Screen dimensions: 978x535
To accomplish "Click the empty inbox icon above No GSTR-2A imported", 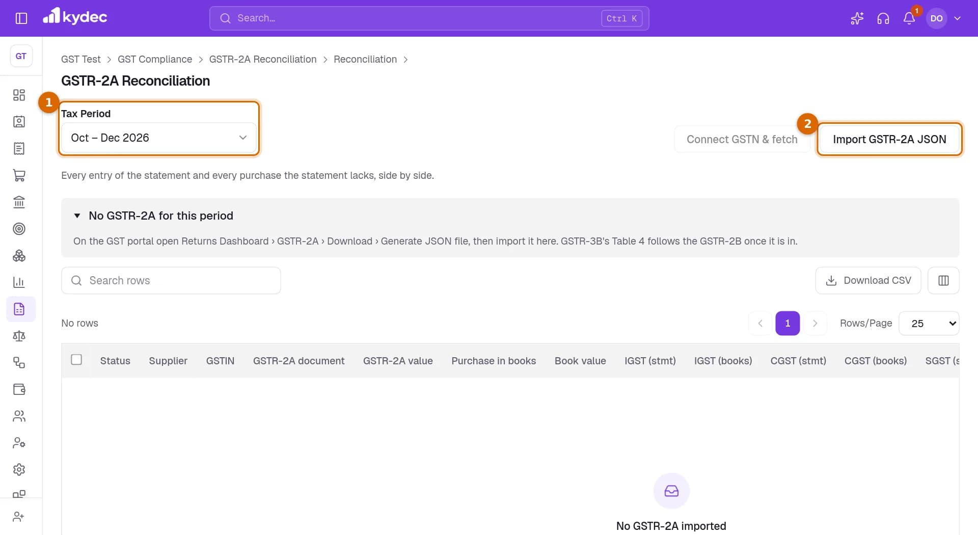I will coord(671,491).
